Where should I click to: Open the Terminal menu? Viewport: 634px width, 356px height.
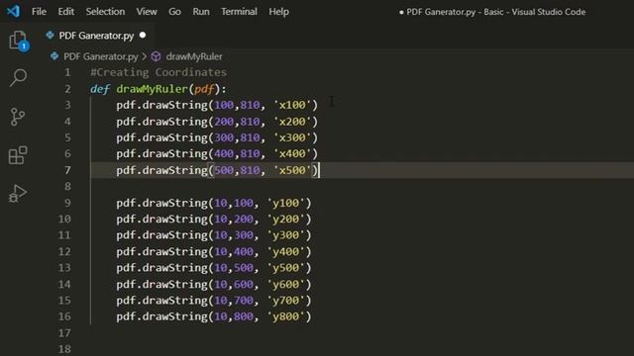click(239, 12)
